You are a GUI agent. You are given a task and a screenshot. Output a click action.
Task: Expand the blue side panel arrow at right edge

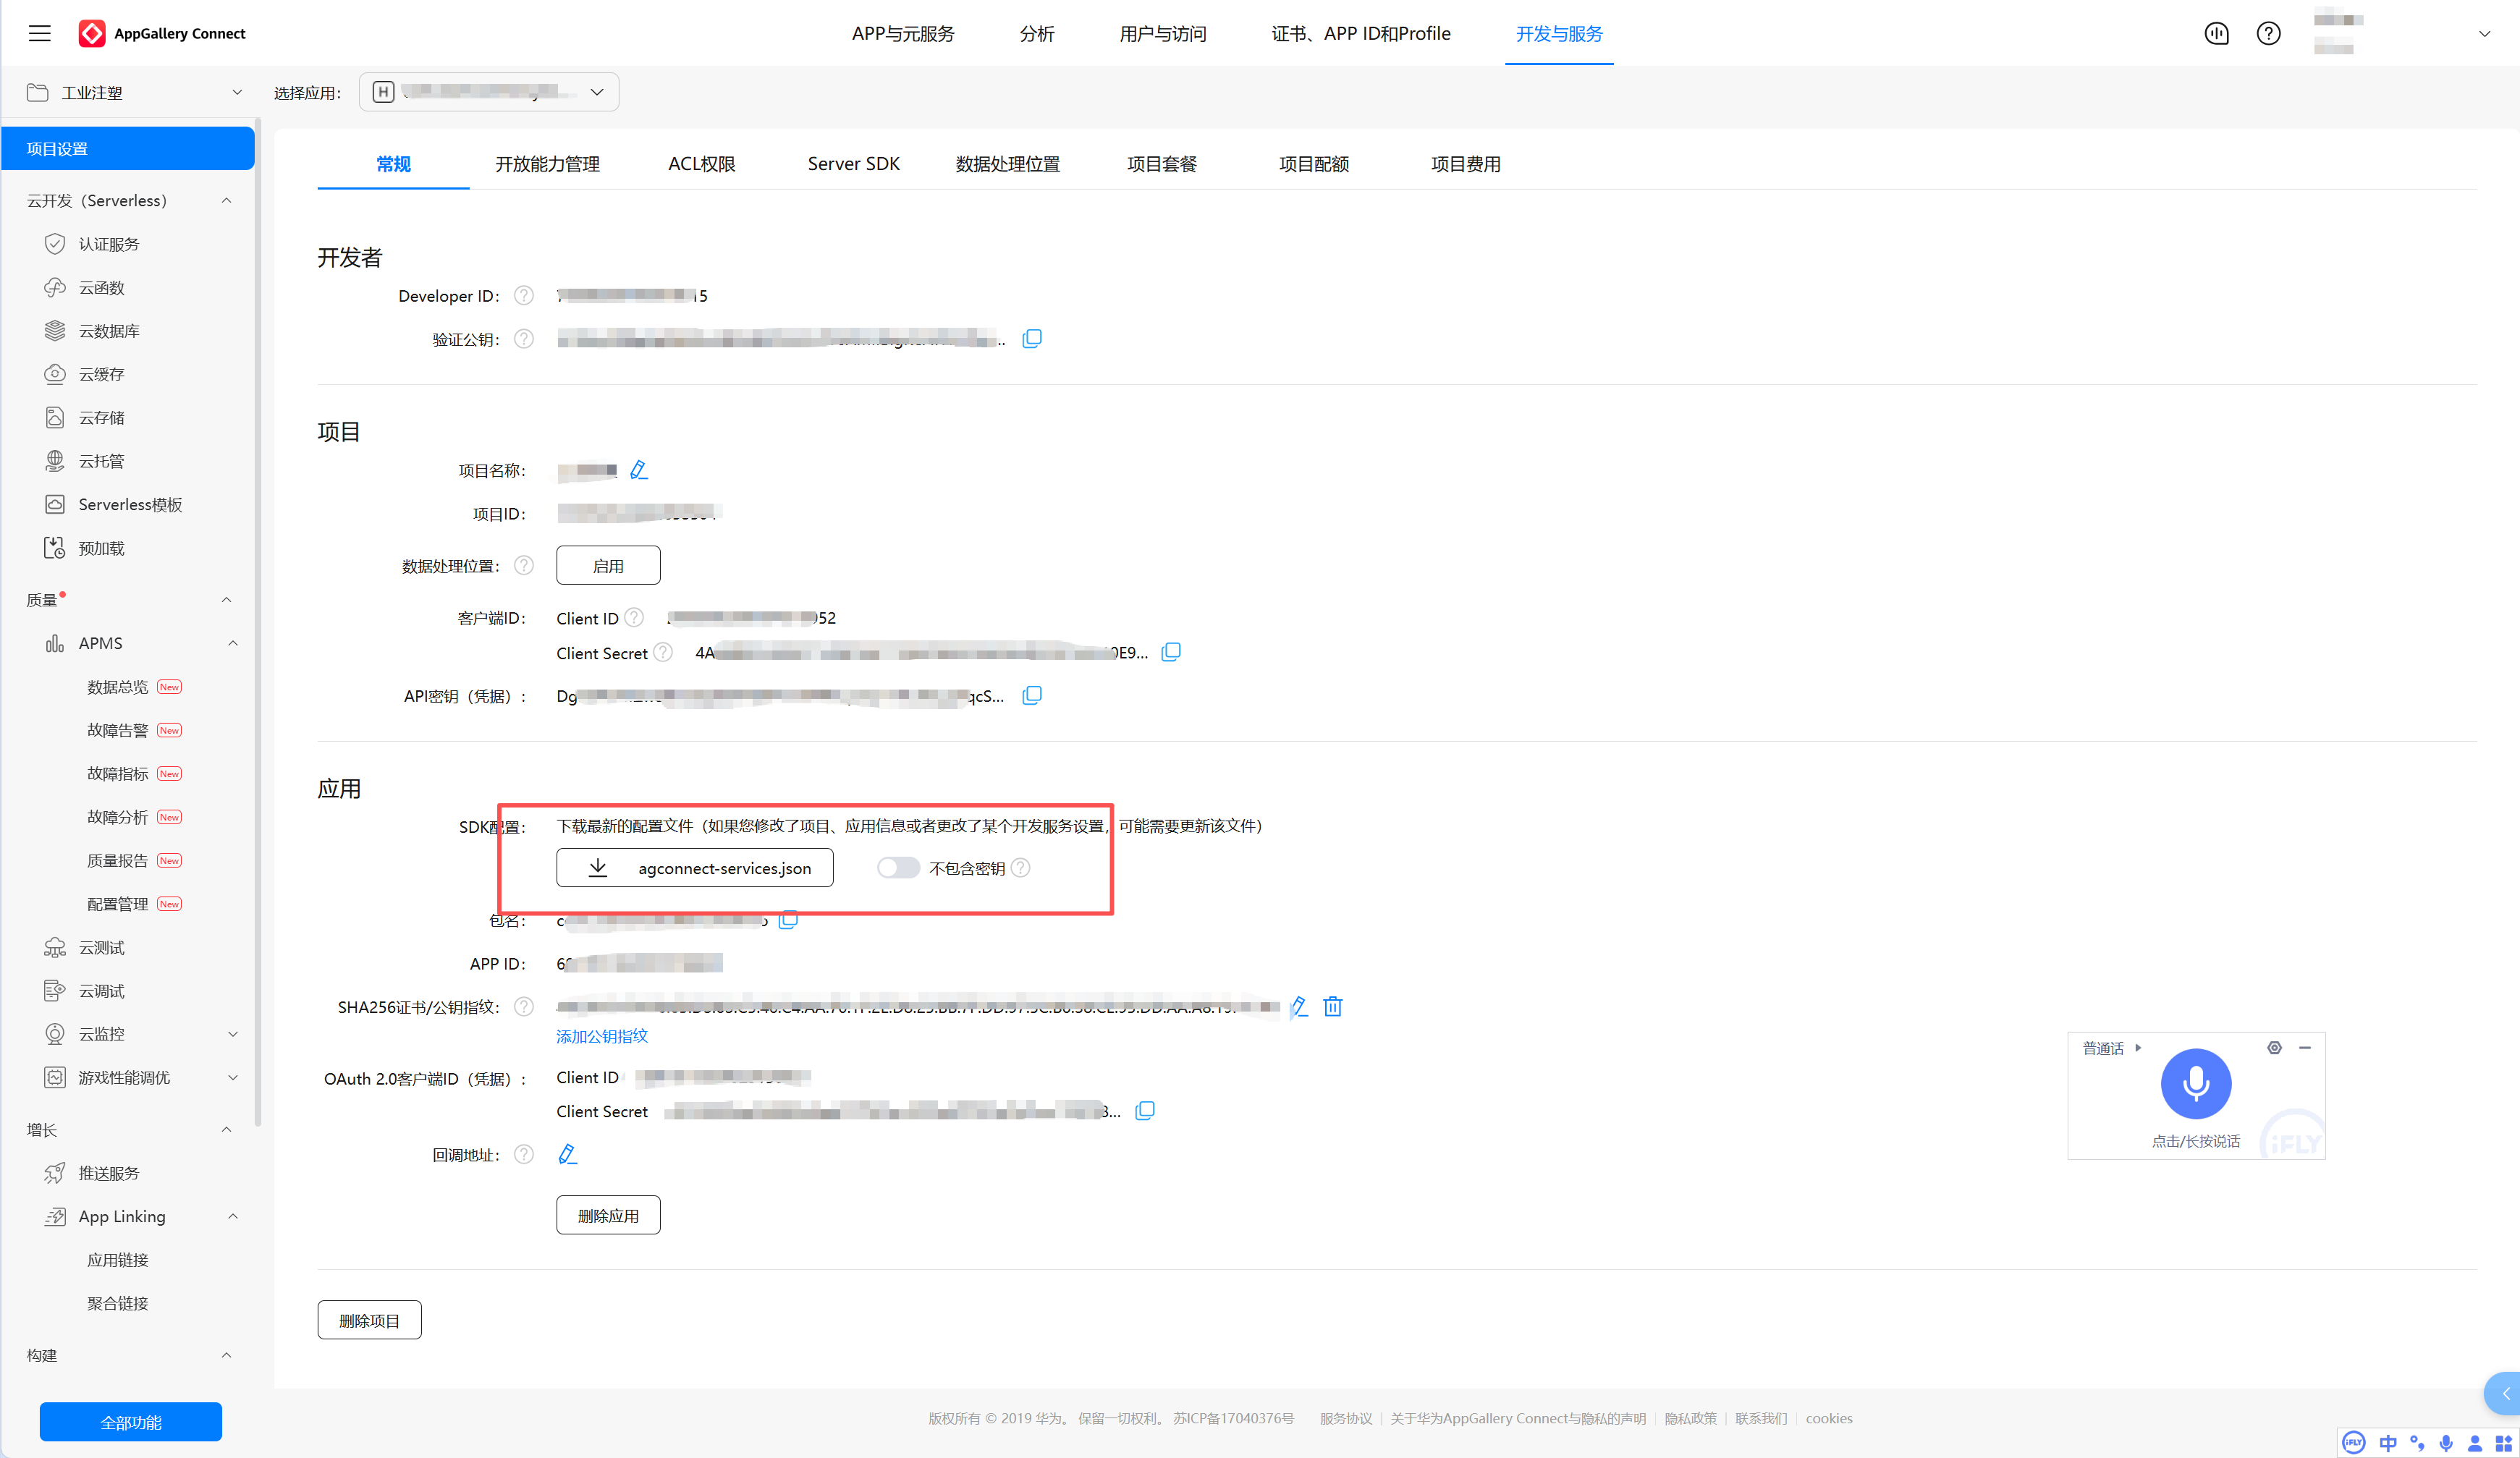[2504, 1393]
